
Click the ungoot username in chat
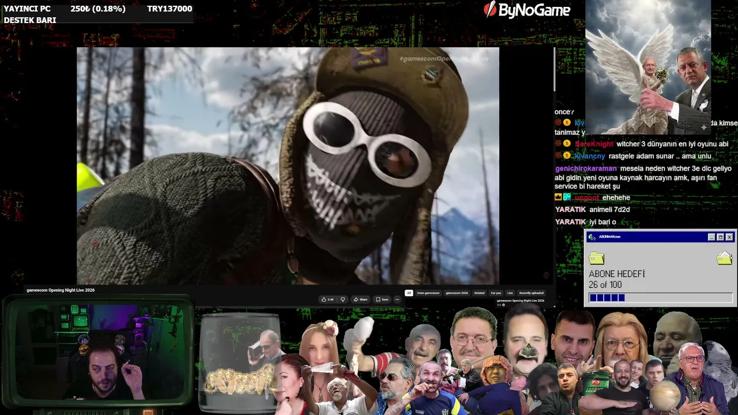(587, 198)
